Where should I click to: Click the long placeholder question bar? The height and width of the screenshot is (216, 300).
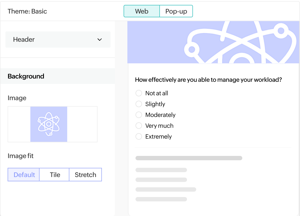pyautogui.click(x=189, y=158)
